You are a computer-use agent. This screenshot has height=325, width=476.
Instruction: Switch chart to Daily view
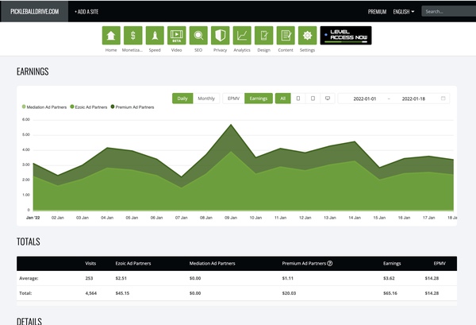(182, 99)
